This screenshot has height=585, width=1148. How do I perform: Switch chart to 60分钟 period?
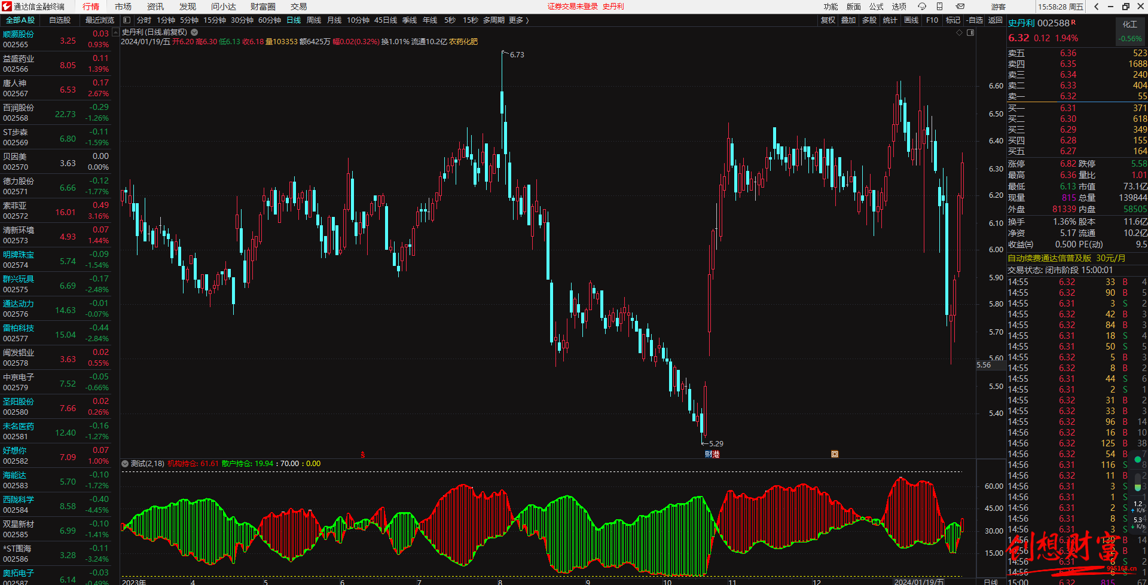click(x=270, y=20)
